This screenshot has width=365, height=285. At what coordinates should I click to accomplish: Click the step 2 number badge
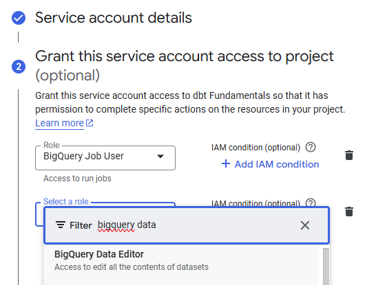point(19,67)
